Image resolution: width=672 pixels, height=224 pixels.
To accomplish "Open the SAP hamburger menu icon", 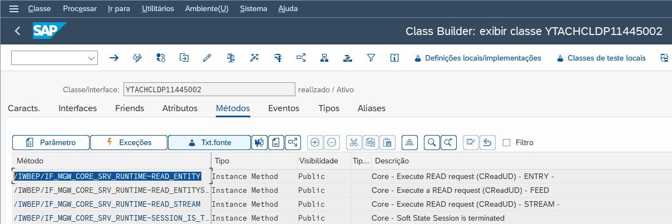I will tap(14, 9).
